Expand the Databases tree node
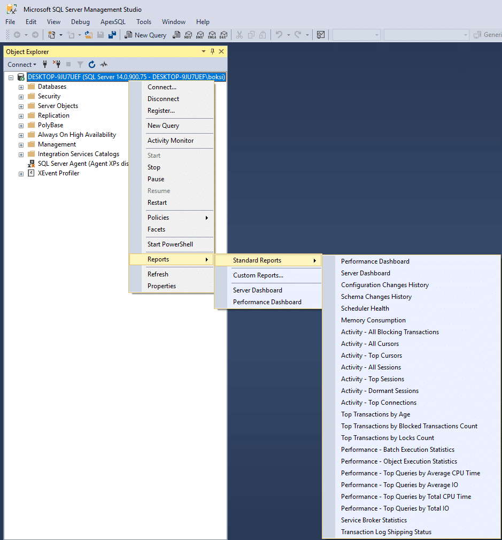 pyautogui.click(x=21, y=87)
